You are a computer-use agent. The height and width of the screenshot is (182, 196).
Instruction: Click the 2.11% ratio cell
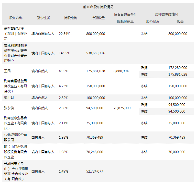tap(63, 123)
